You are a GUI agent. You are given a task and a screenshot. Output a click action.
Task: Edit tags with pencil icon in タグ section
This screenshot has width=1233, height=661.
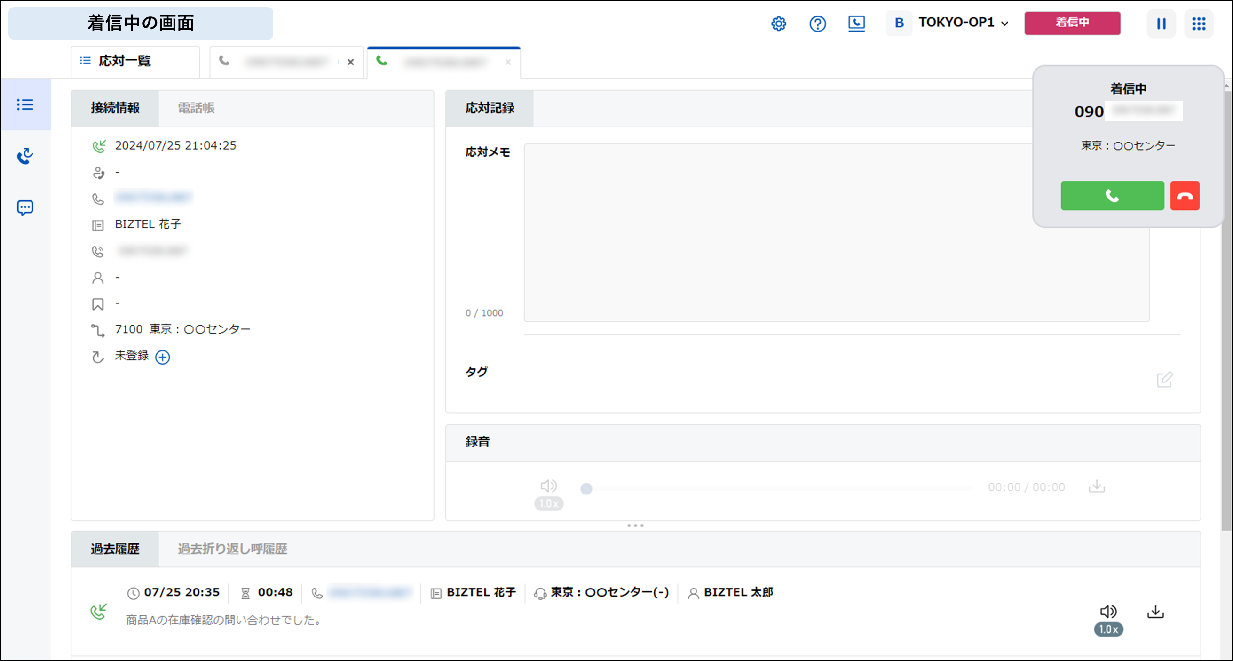[1164, 379]
